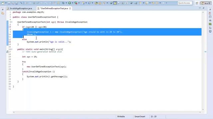Switch to UserDefinedExceptionTest.java tab
The width and height of the screenshot is (213, 119).
pyautogui.click(x=54, y=8)
